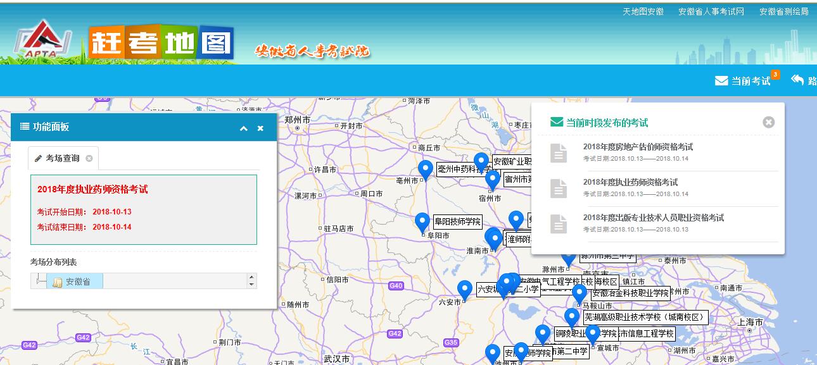Click the 上海市 city label on map
The image size is (817, 365).
751,321
